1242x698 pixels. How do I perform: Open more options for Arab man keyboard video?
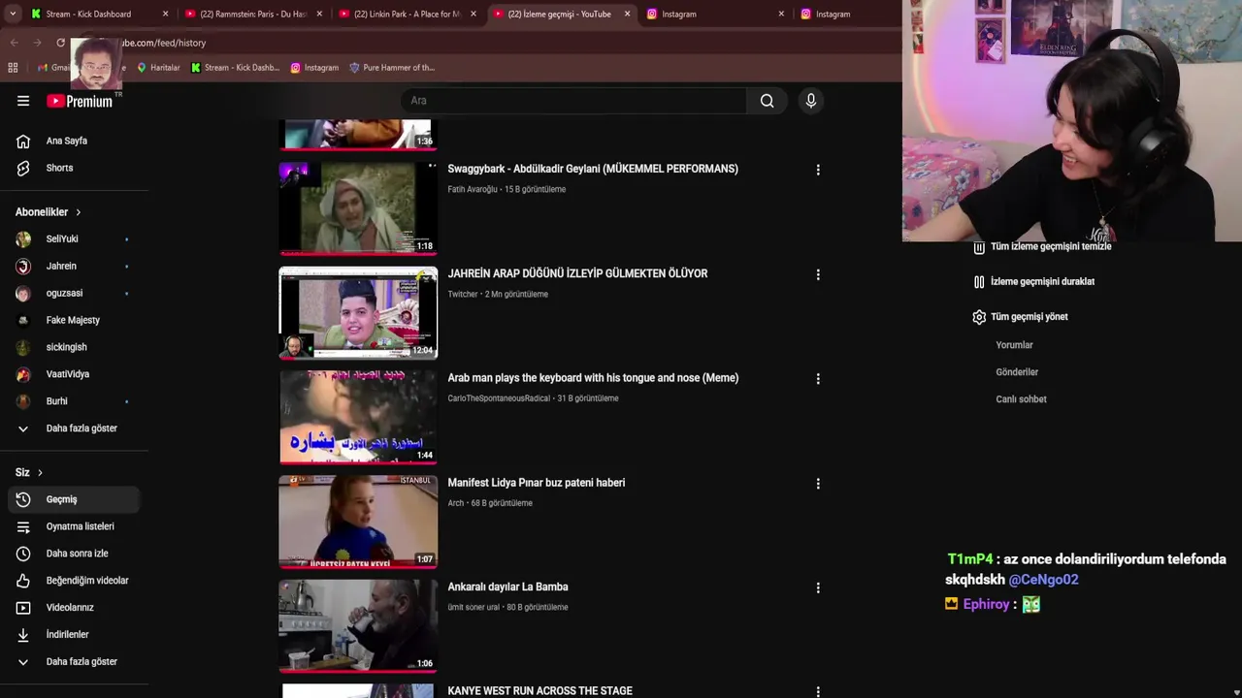(818, 379)
